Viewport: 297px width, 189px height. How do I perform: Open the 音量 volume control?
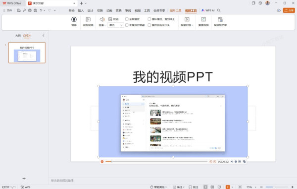pos(102,21)
